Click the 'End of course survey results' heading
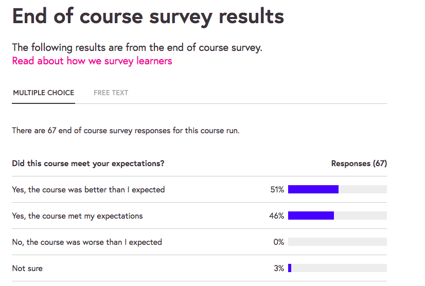 [148, 16]
